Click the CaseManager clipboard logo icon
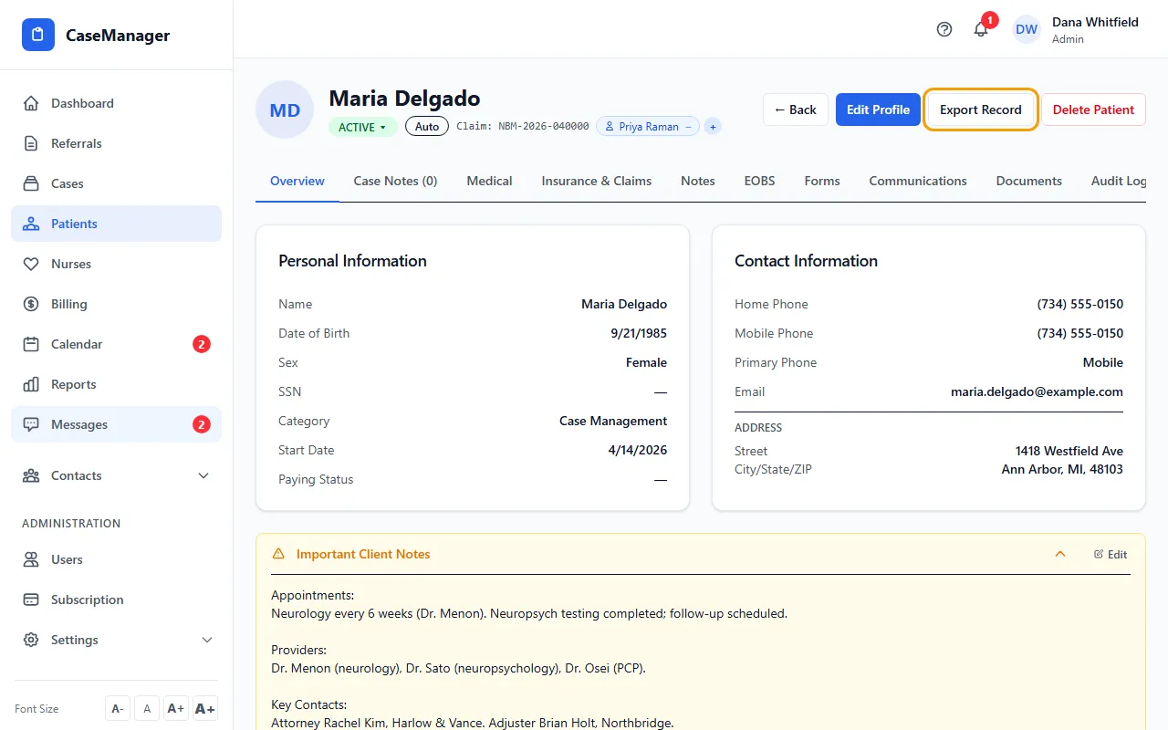The width and height of the screenshot is (1168, 730). coord(38,35)
